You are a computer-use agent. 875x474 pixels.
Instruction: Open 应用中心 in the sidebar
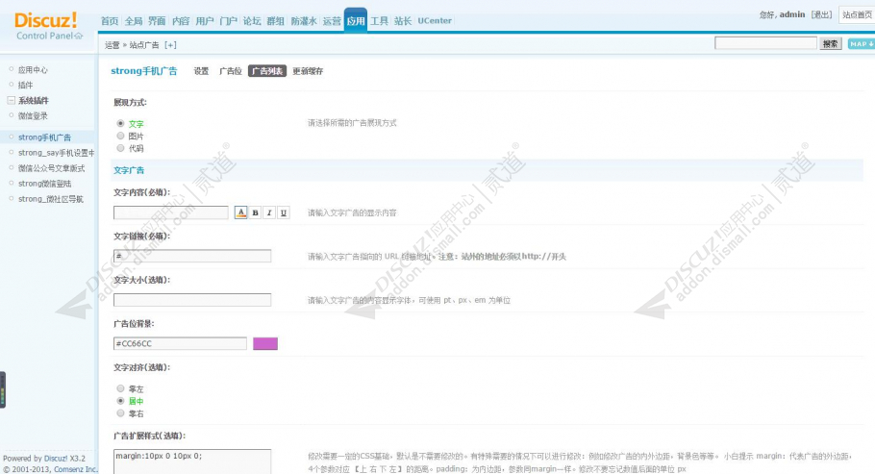pyautogui.click(x=33, y=70)
